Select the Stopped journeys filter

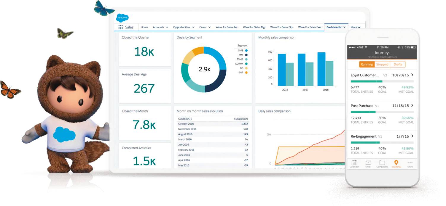[382, 64]
